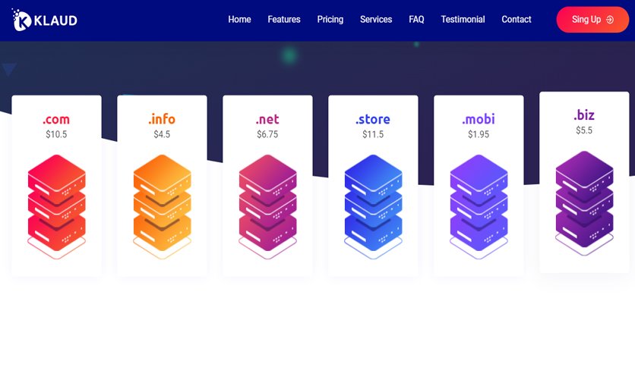This screenshot has width=635, height=367.
Task: Select the blue .store server stack icon
Action: [x=373, y=206]
